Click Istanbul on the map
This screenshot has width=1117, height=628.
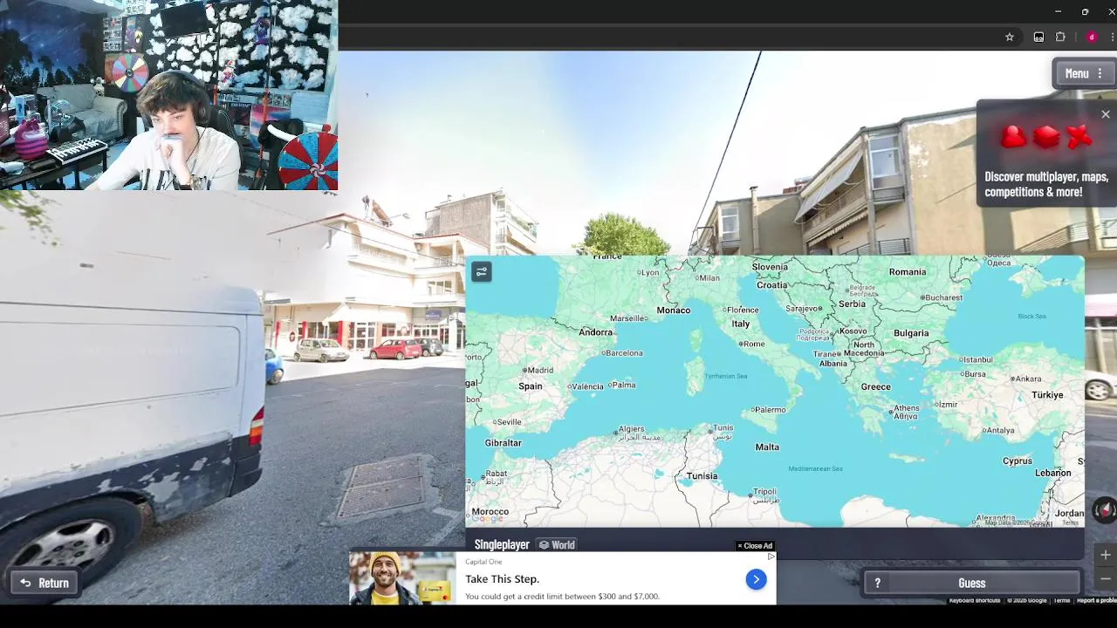pos(977,359)
